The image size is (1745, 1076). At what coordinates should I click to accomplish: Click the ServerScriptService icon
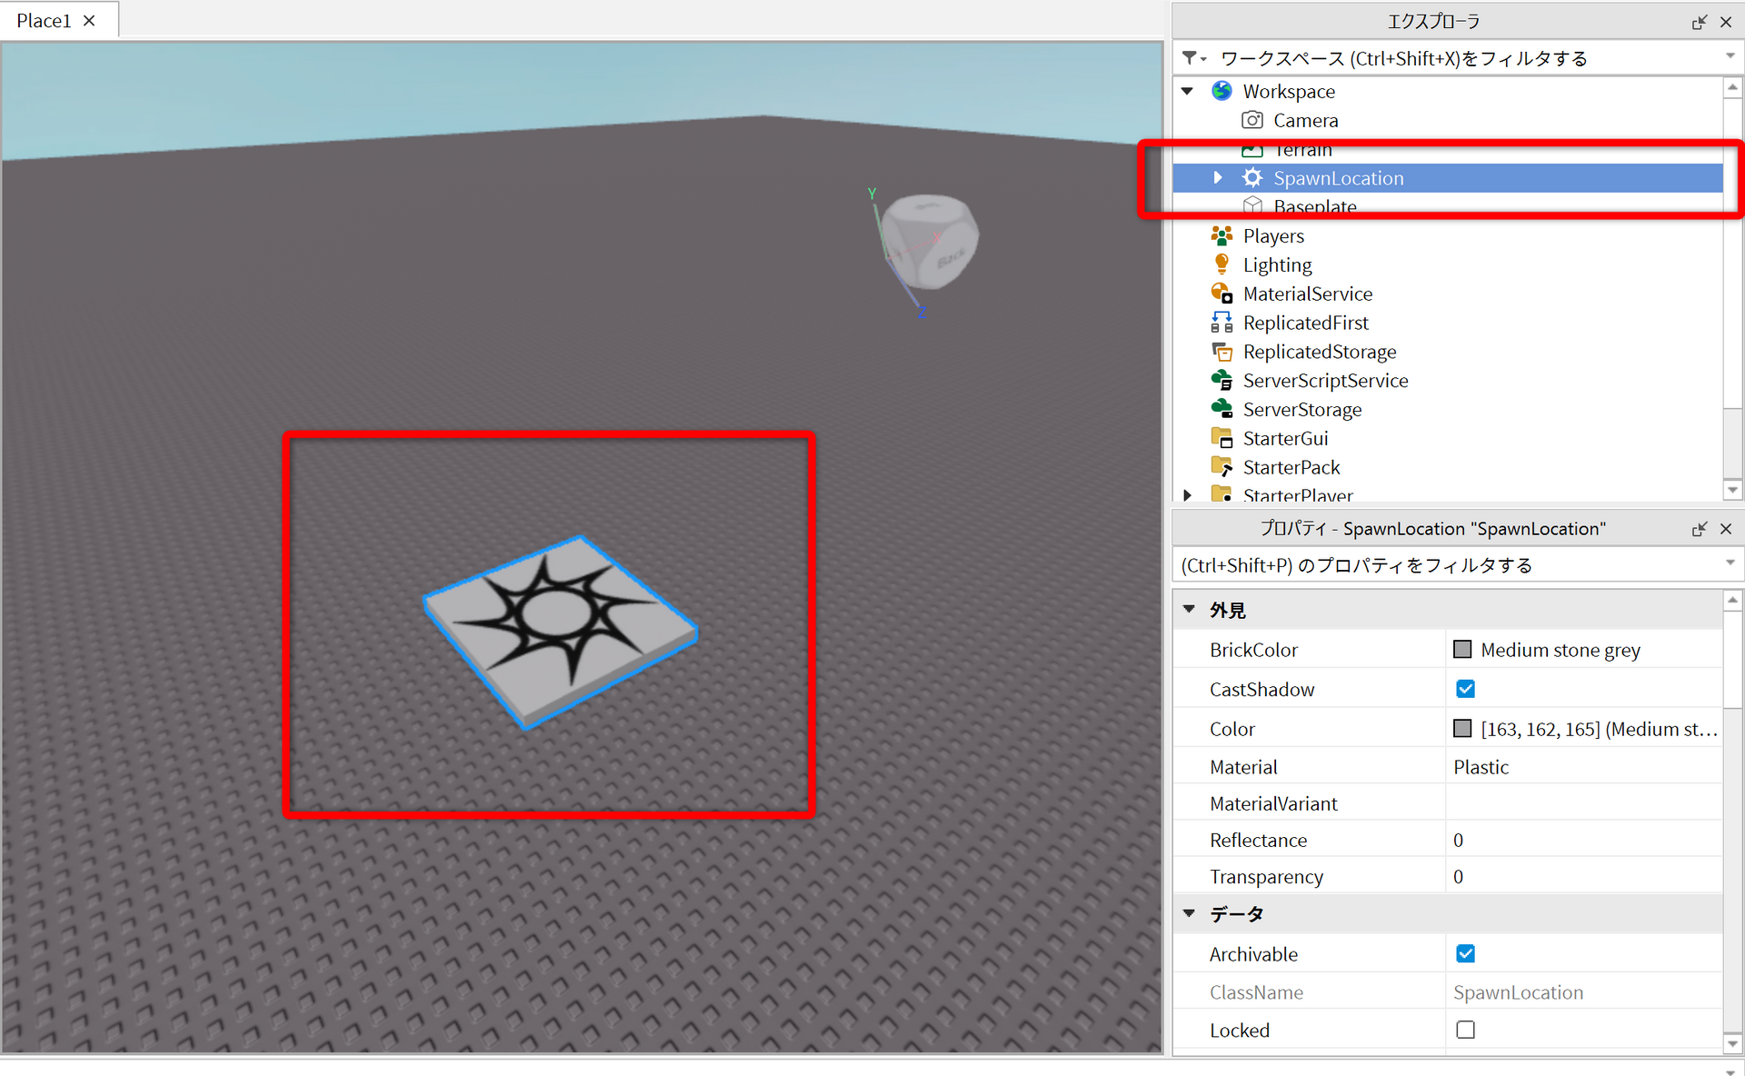pos(1221,381)
